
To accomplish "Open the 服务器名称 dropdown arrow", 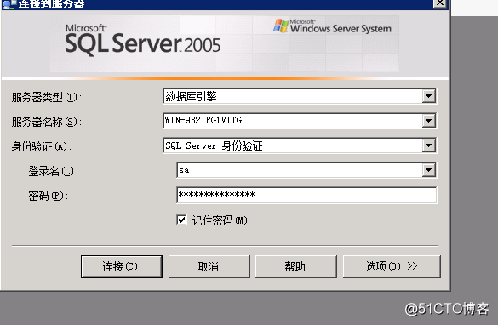I will [x=428, y=121].
